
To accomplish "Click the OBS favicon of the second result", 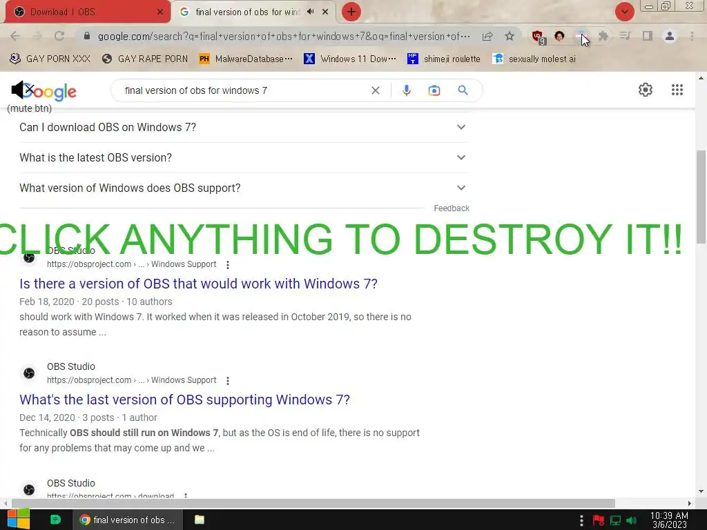I will pyautogui.click(x=29, y=373).
